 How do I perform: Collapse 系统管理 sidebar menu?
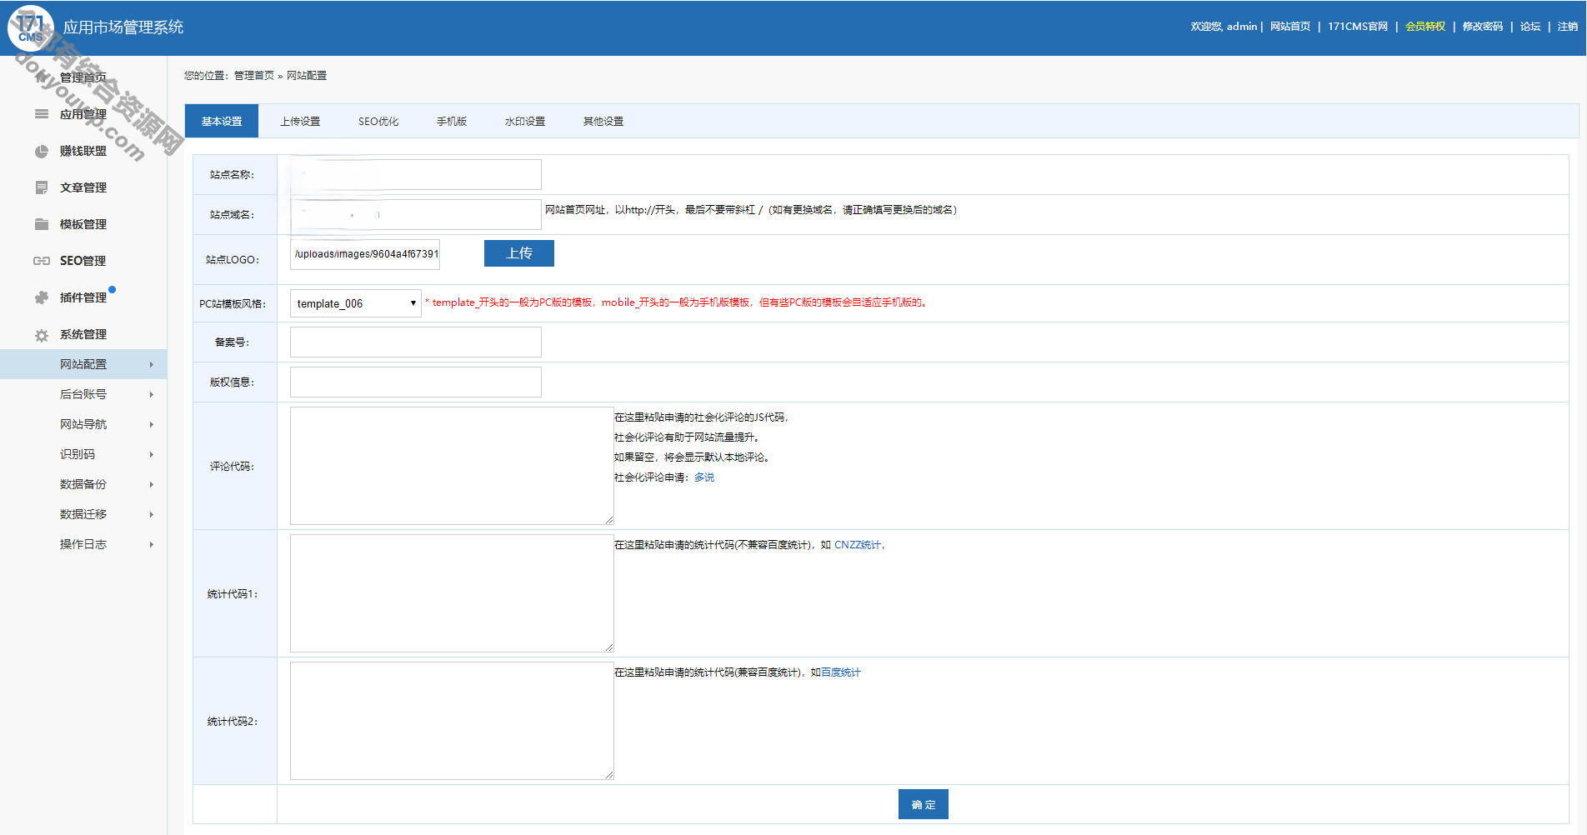[83, 334]
